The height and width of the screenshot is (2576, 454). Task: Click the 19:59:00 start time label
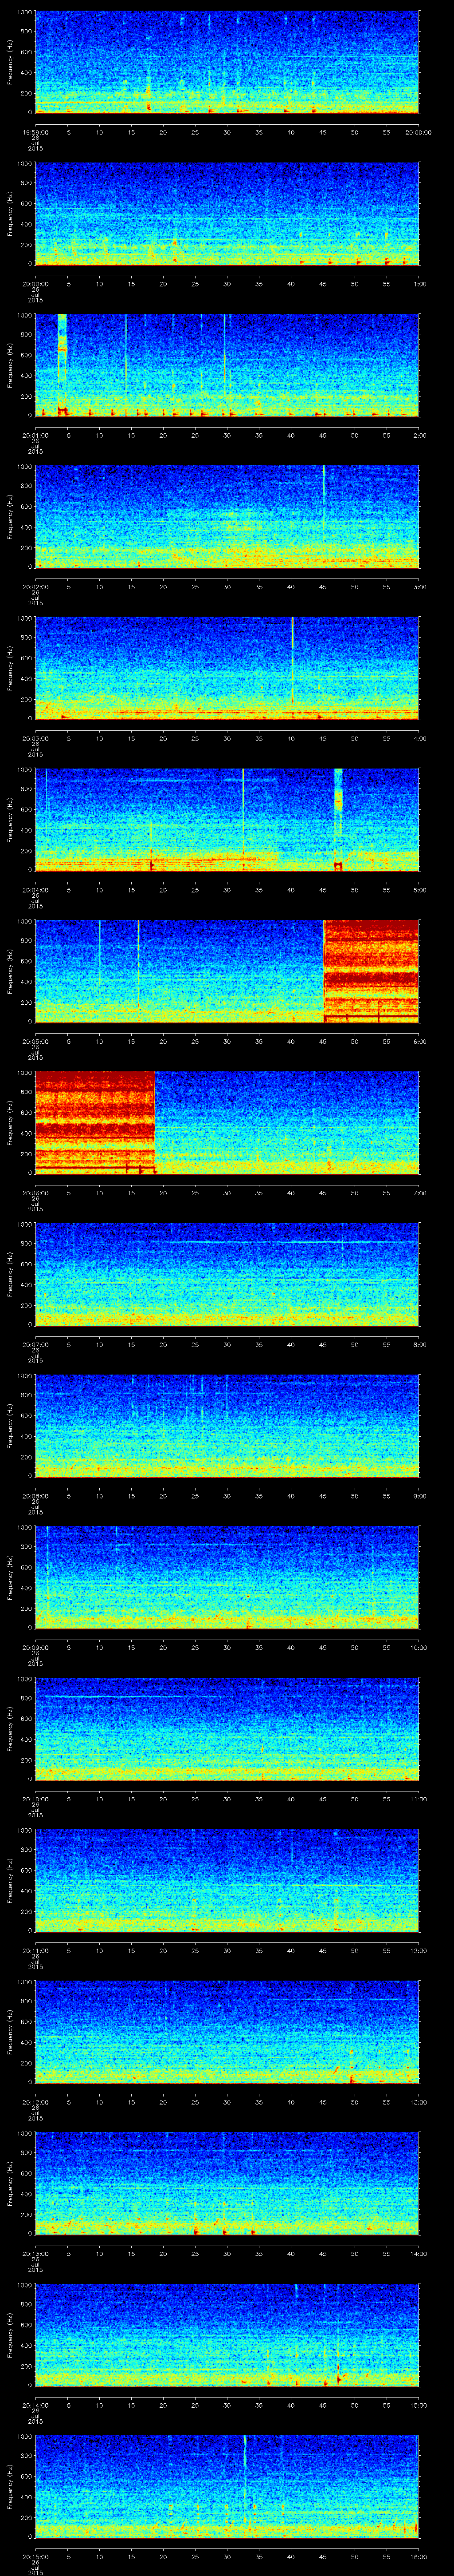pyautogui.click(x=35, y=131)
